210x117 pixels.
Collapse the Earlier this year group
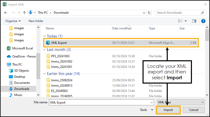[x=45, y=74]
